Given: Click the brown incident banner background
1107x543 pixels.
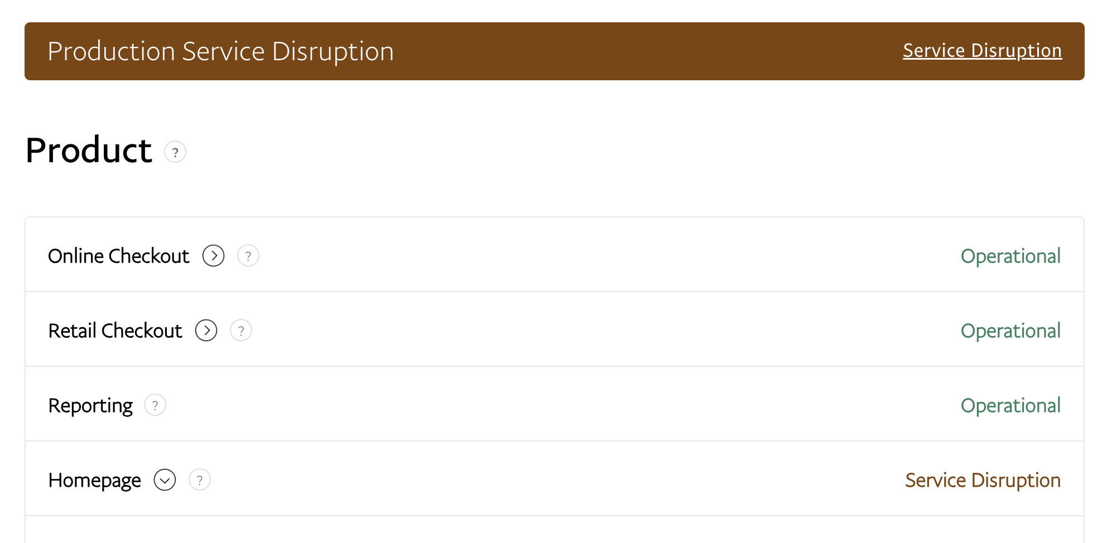Looking at the screenshot, I should 642,51.
